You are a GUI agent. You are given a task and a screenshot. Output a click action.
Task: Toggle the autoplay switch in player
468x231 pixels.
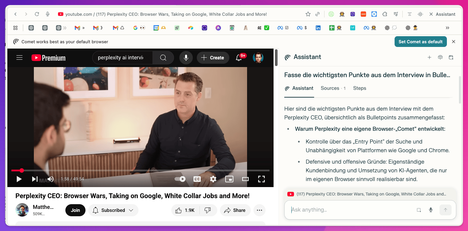[x=180, y=179]
